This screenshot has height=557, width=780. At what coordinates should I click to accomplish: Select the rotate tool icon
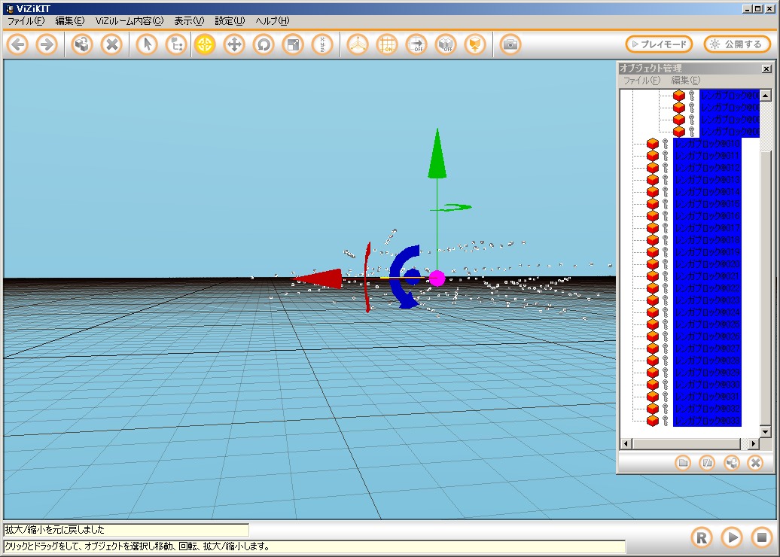point(264,44)
